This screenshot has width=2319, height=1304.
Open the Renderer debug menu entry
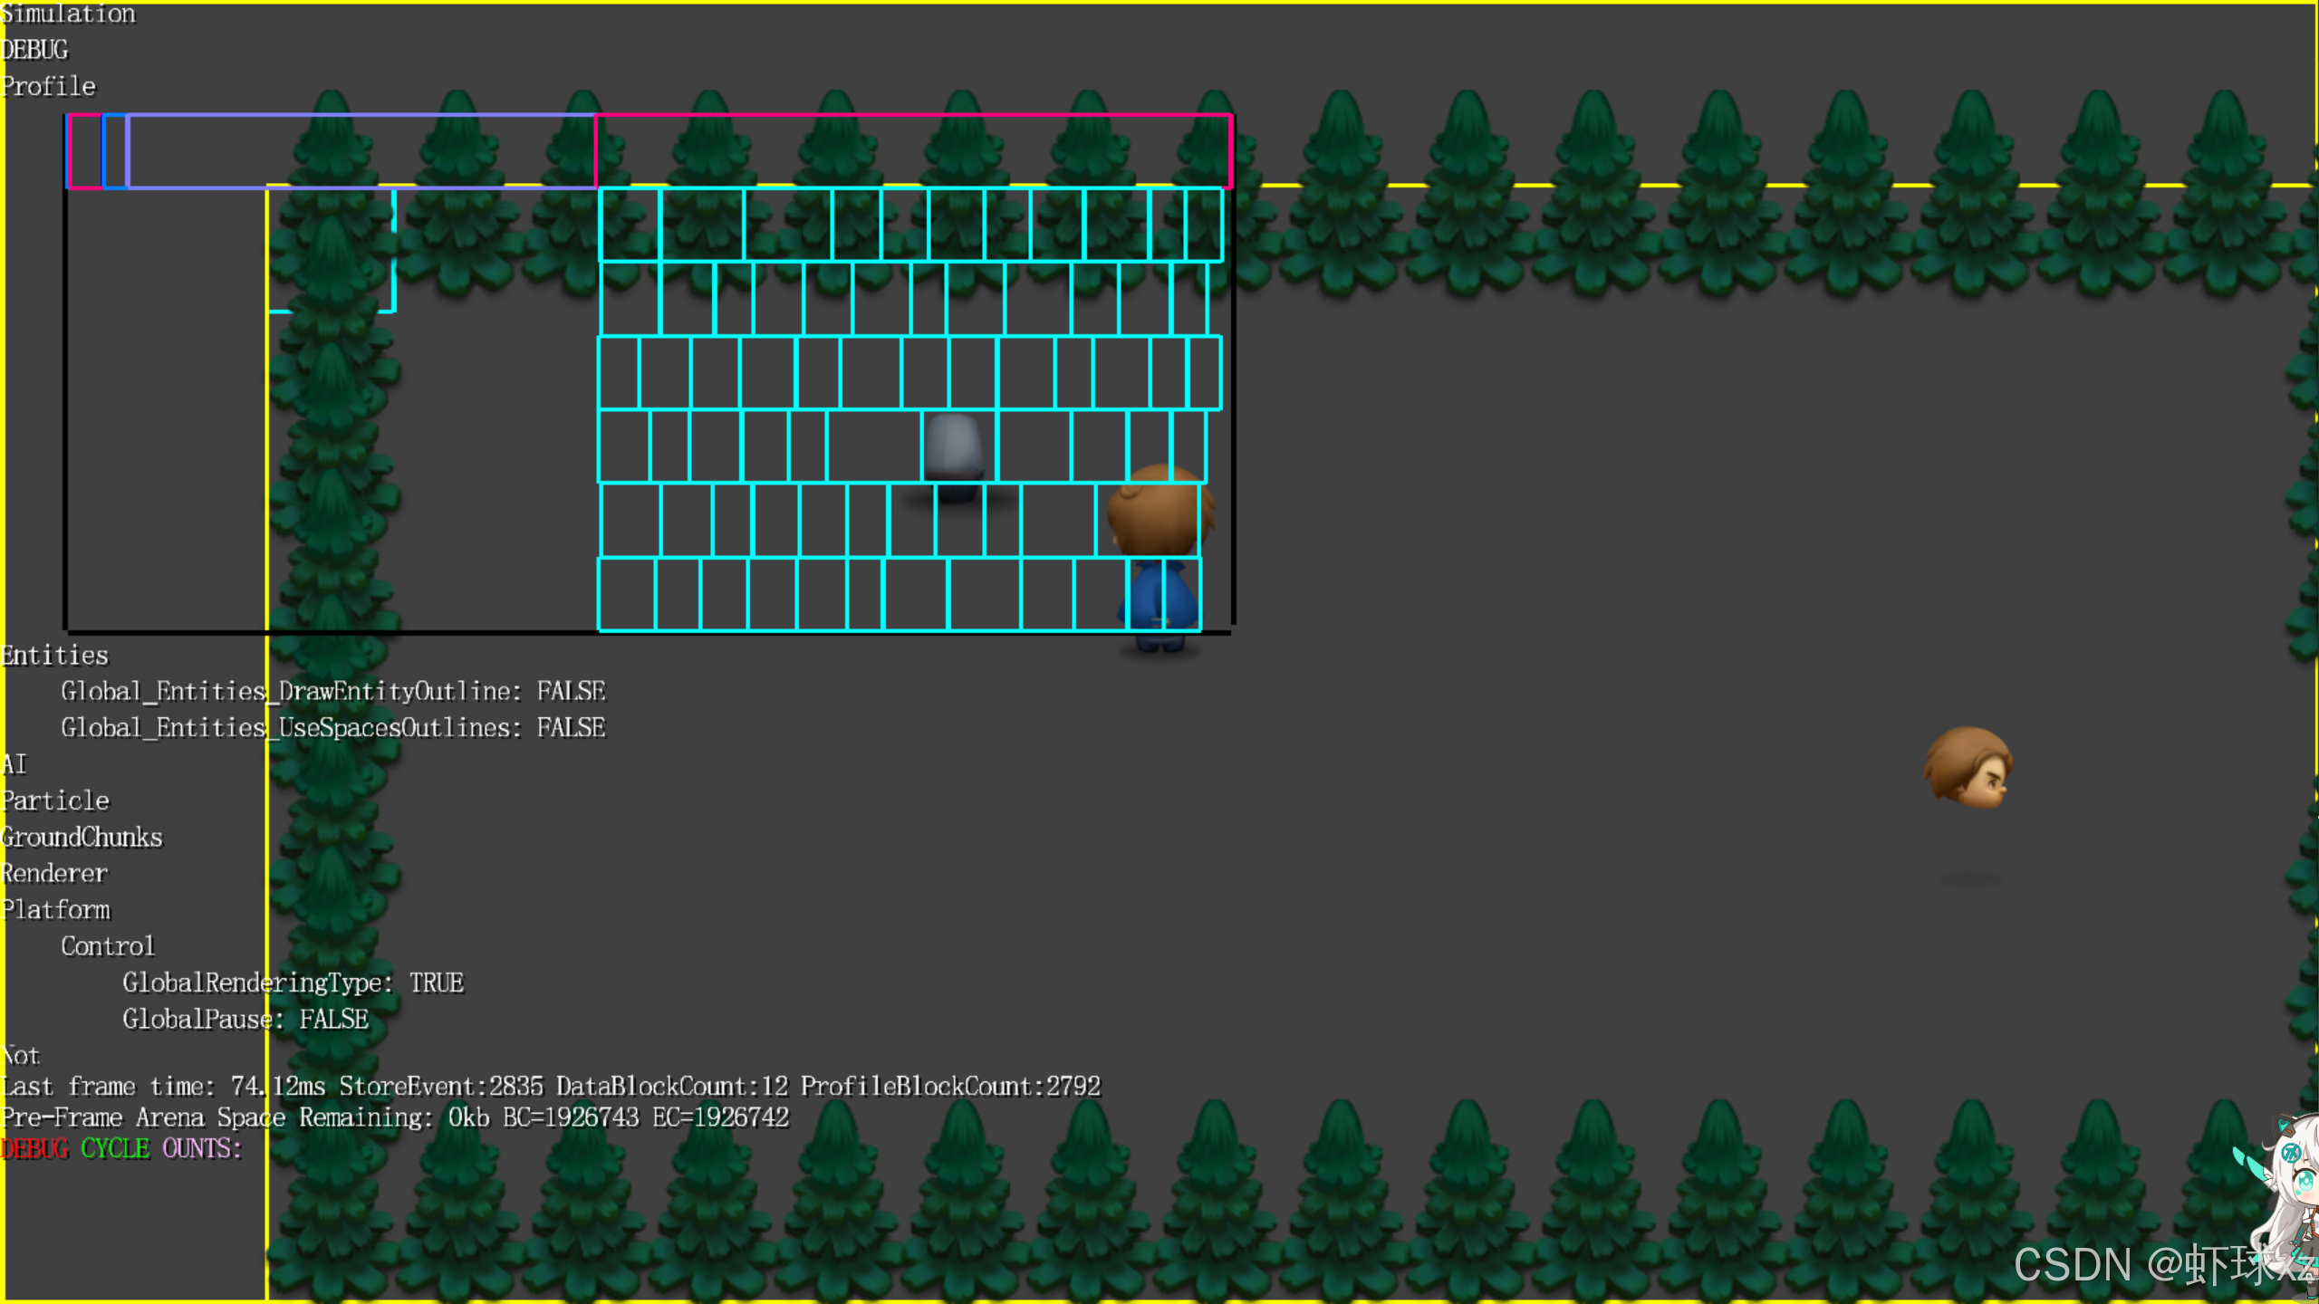[x=54, y=874]
